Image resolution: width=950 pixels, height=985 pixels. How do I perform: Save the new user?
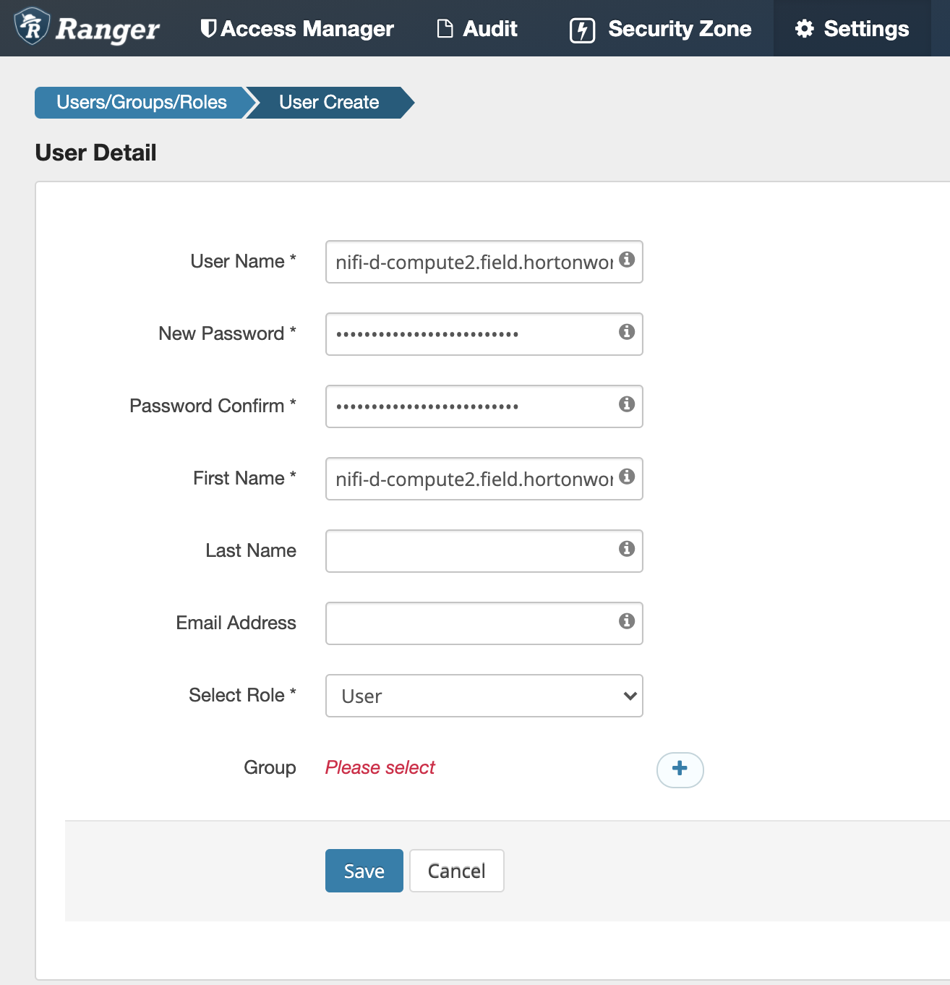point(364,871)
